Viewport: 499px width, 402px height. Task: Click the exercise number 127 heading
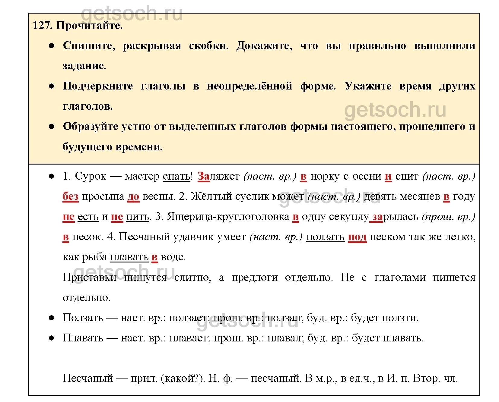(x=77, y=25)
